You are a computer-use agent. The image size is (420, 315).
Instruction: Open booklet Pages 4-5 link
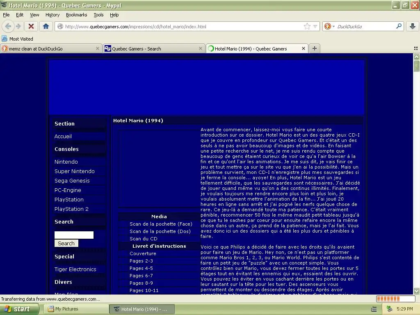tap(141, 268)
